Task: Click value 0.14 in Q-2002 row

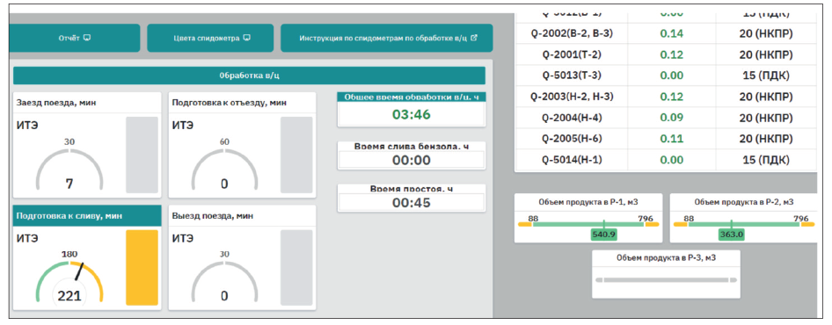Action: [x=672, y=33]
